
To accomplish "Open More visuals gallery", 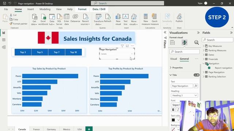I will pyautogui.click(x=133, y=19).
